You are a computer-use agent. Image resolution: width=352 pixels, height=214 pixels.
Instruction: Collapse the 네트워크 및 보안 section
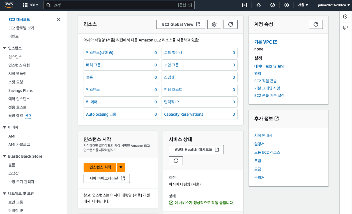point(4,194)
